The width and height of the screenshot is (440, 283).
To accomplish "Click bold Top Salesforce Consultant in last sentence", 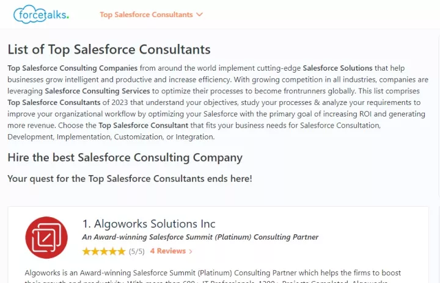I will [x=144, y=125].
